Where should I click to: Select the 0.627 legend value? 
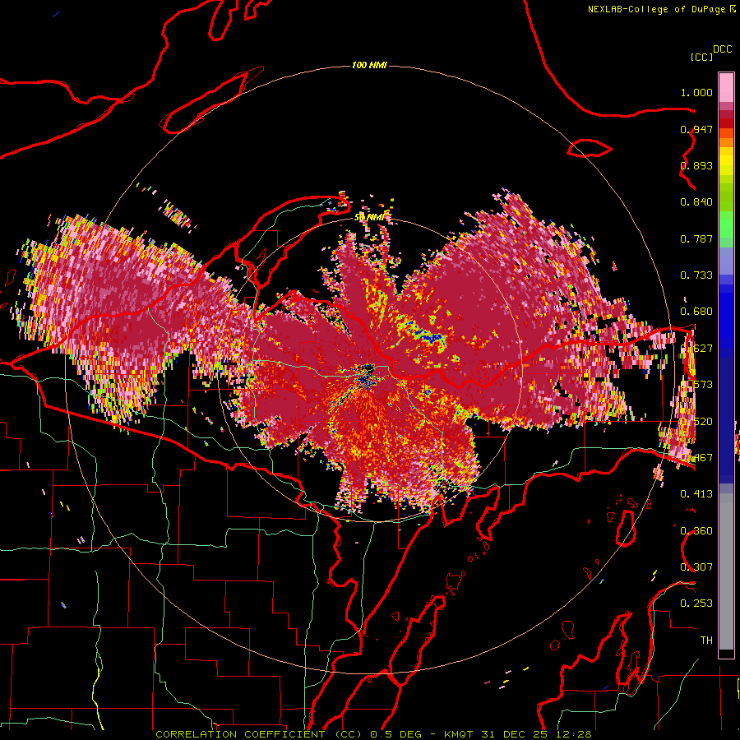pyautogui.click(x=696, y=349)
